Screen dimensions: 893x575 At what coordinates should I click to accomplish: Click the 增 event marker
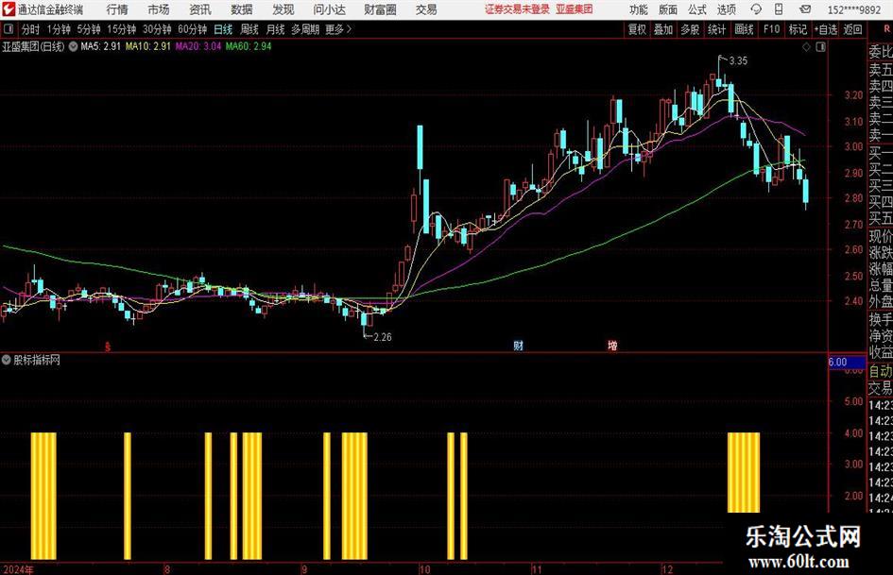click(x=611, y=346)
